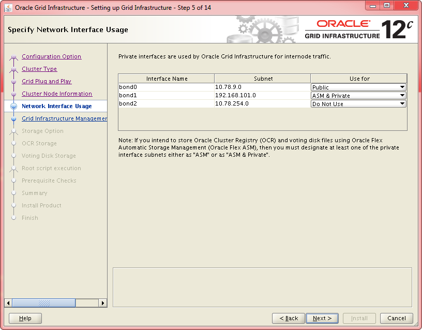The image size is (422, 330).
Task: Open the Use for dropdown for bond0
Action: [402, 87]
